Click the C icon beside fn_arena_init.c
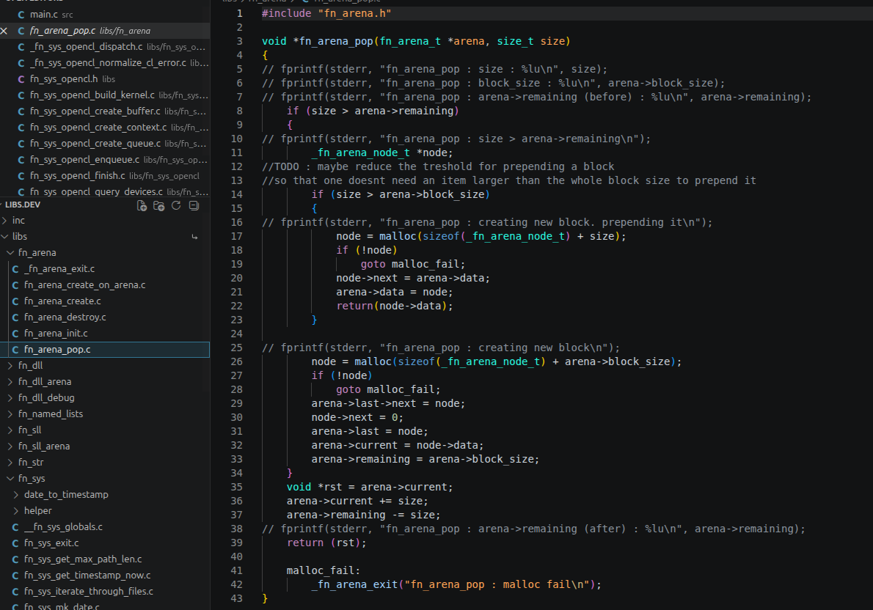The image size is (873, 610). point(15,334)
